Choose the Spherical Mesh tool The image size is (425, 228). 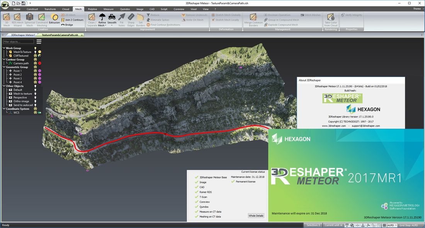(29, 20)
